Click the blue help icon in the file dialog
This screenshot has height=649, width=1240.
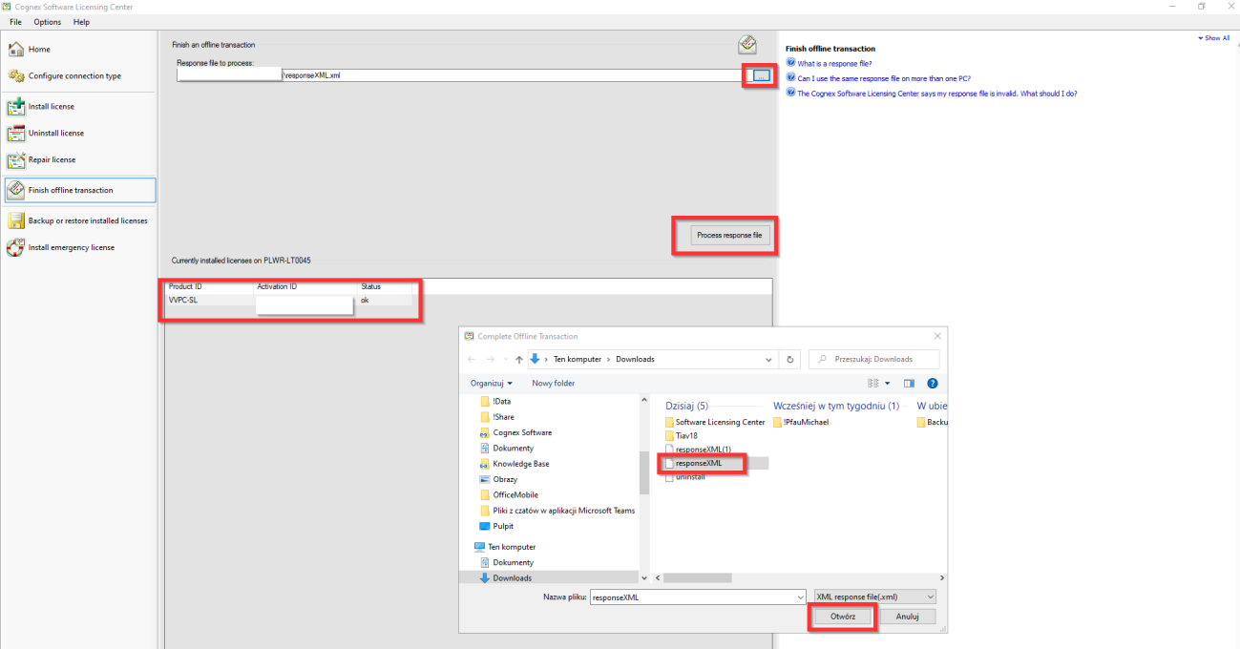point(932,383)
